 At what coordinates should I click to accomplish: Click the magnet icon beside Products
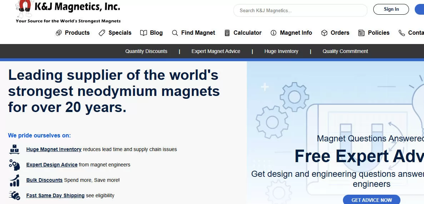click(x=59, y=33)
